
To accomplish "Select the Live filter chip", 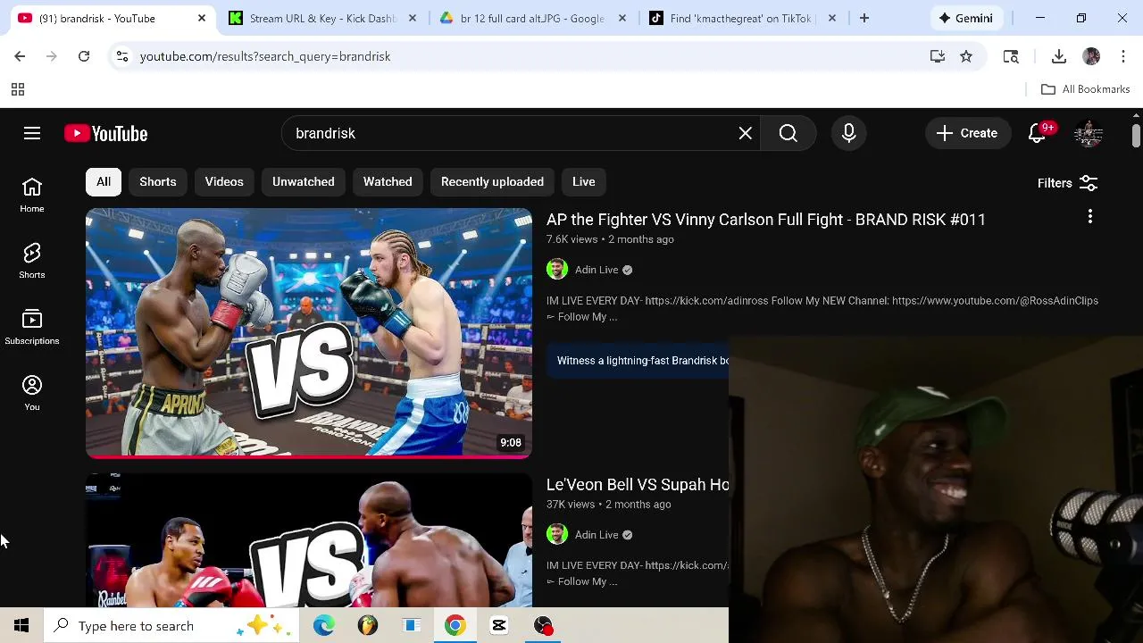I will click(584, 181).
